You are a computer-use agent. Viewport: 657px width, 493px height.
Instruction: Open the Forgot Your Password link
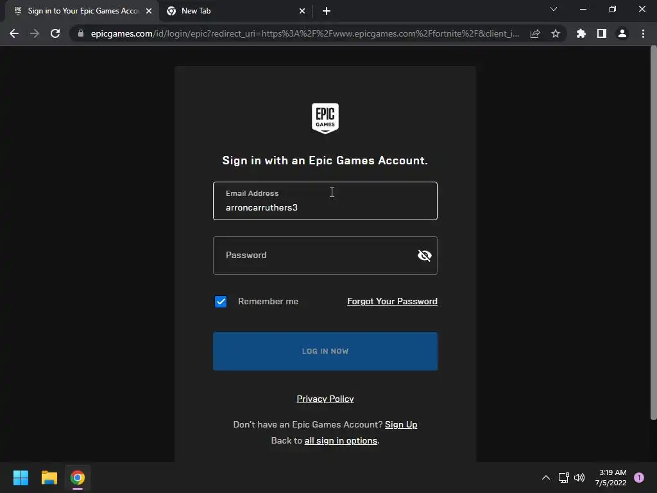[x=392, y=302]
